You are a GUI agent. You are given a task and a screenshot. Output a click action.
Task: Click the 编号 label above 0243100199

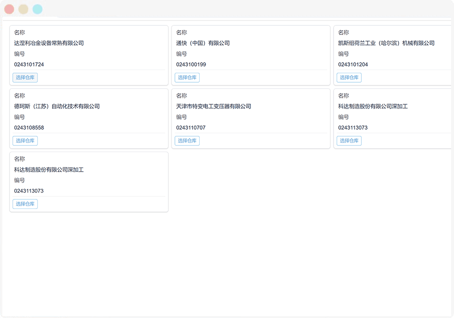182,54
